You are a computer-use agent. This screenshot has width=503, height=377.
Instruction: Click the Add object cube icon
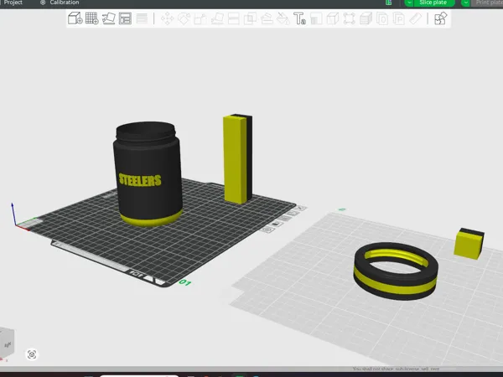[75, 18]
